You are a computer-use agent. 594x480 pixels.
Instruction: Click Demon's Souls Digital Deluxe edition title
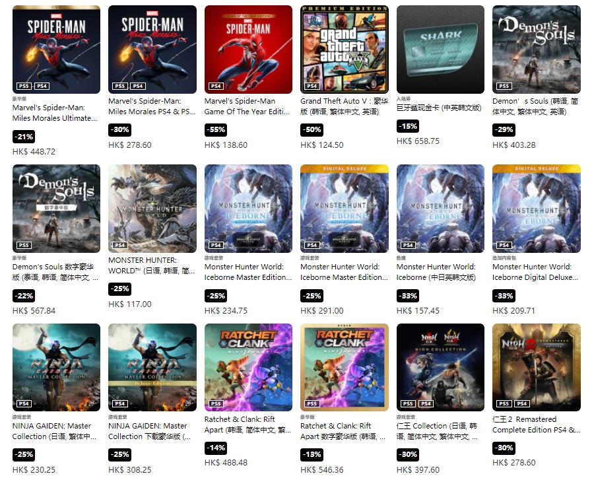tap(55, 272)
